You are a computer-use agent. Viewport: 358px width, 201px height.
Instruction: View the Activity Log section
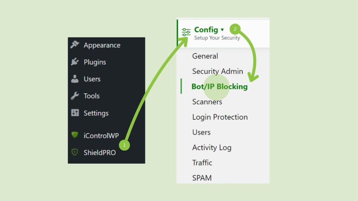(x=212, y=148)
